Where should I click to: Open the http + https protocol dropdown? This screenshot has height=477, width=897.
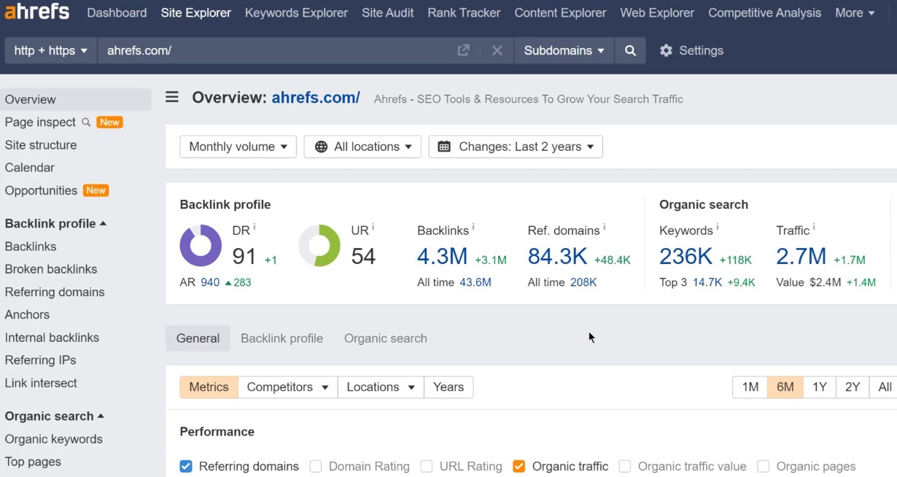pos(51,50)
